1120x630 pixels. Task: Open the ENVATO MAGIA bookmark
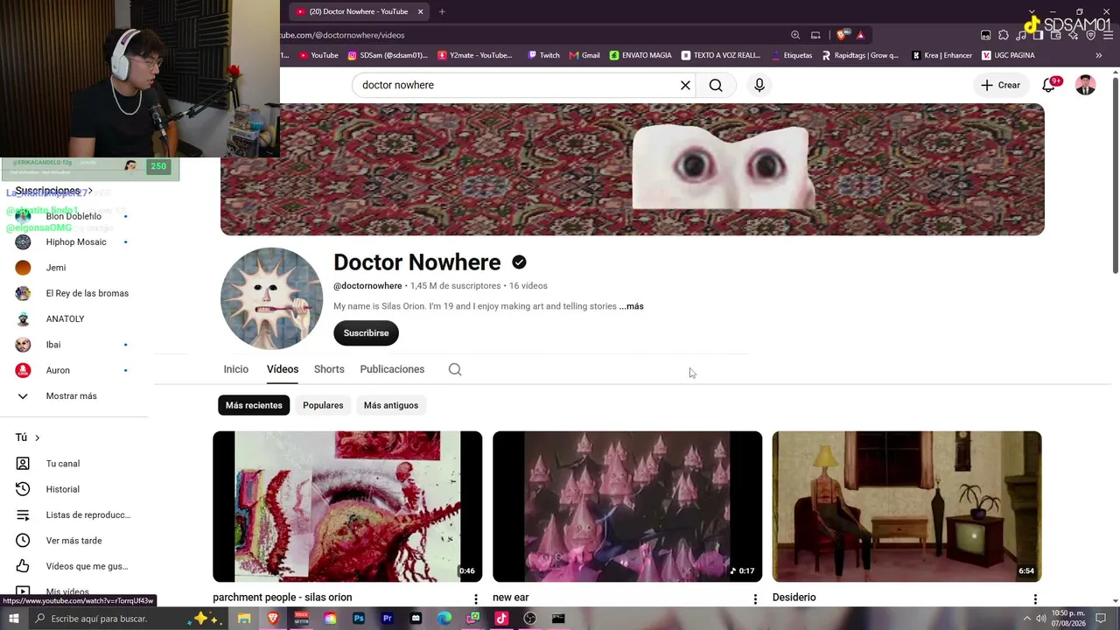pyautogui.click(x=640, y=55)
